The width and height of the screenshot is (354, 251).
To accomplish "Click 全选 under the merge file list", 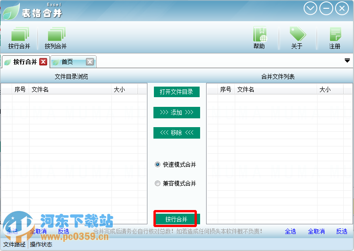I will (x=290, y=232).
